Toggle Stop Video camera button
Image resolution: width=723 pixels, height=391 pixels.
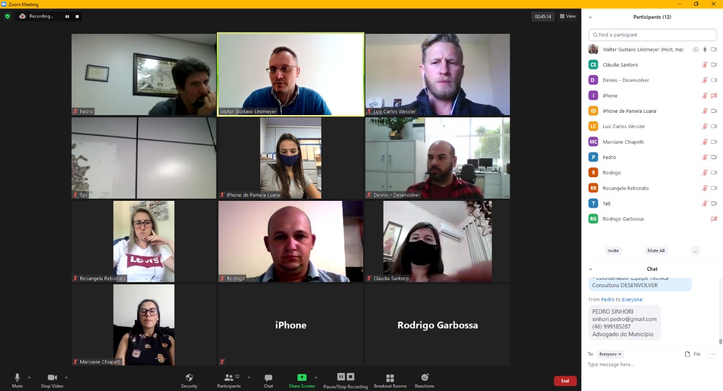[x=52, y=377]
